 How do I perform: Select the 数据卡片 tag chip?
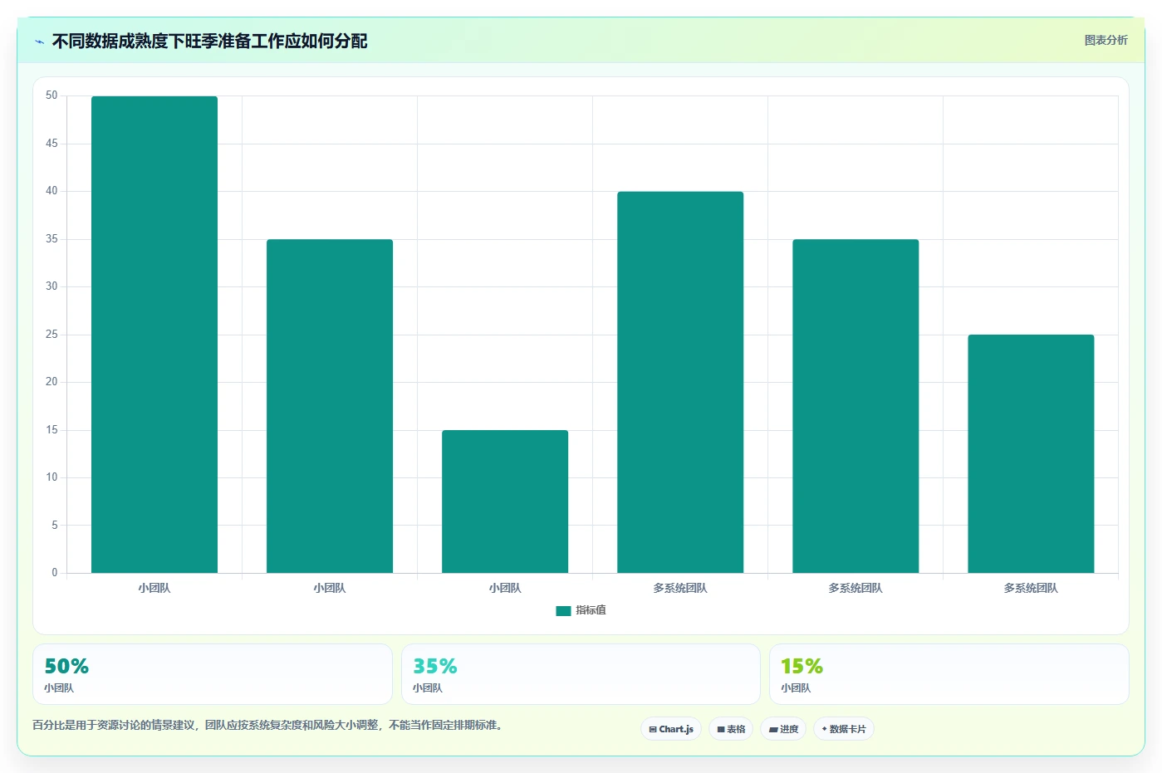coord(844,729)
